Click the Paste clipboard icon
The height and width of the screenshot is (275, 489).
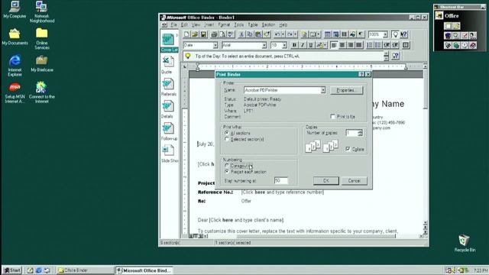pos(258,34)
